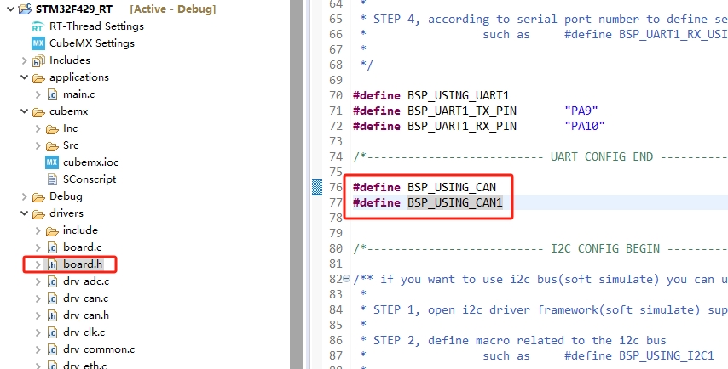
Task: Click BSP_USING_UART1 on line 70
Action: [459, 96]
